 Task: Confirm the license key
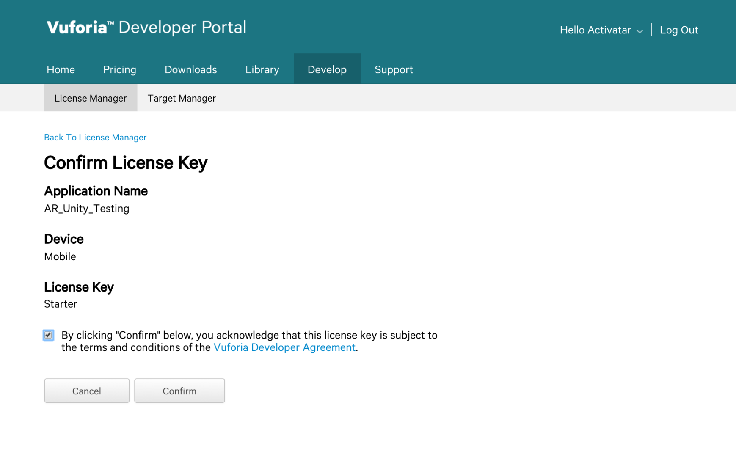179,391
